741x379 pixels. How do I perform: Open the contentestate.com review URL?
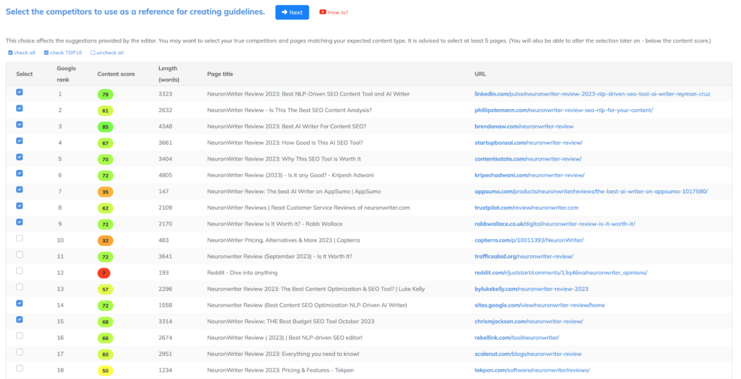(x=528, y=159)
